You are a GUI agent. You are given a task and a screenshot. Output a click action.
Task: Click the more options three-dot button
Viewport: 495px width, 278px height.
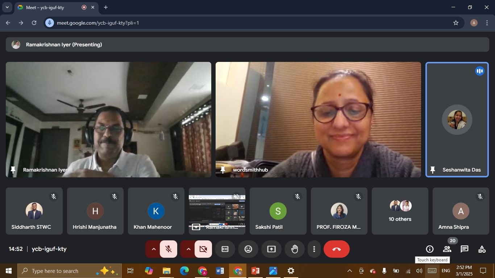314,249
